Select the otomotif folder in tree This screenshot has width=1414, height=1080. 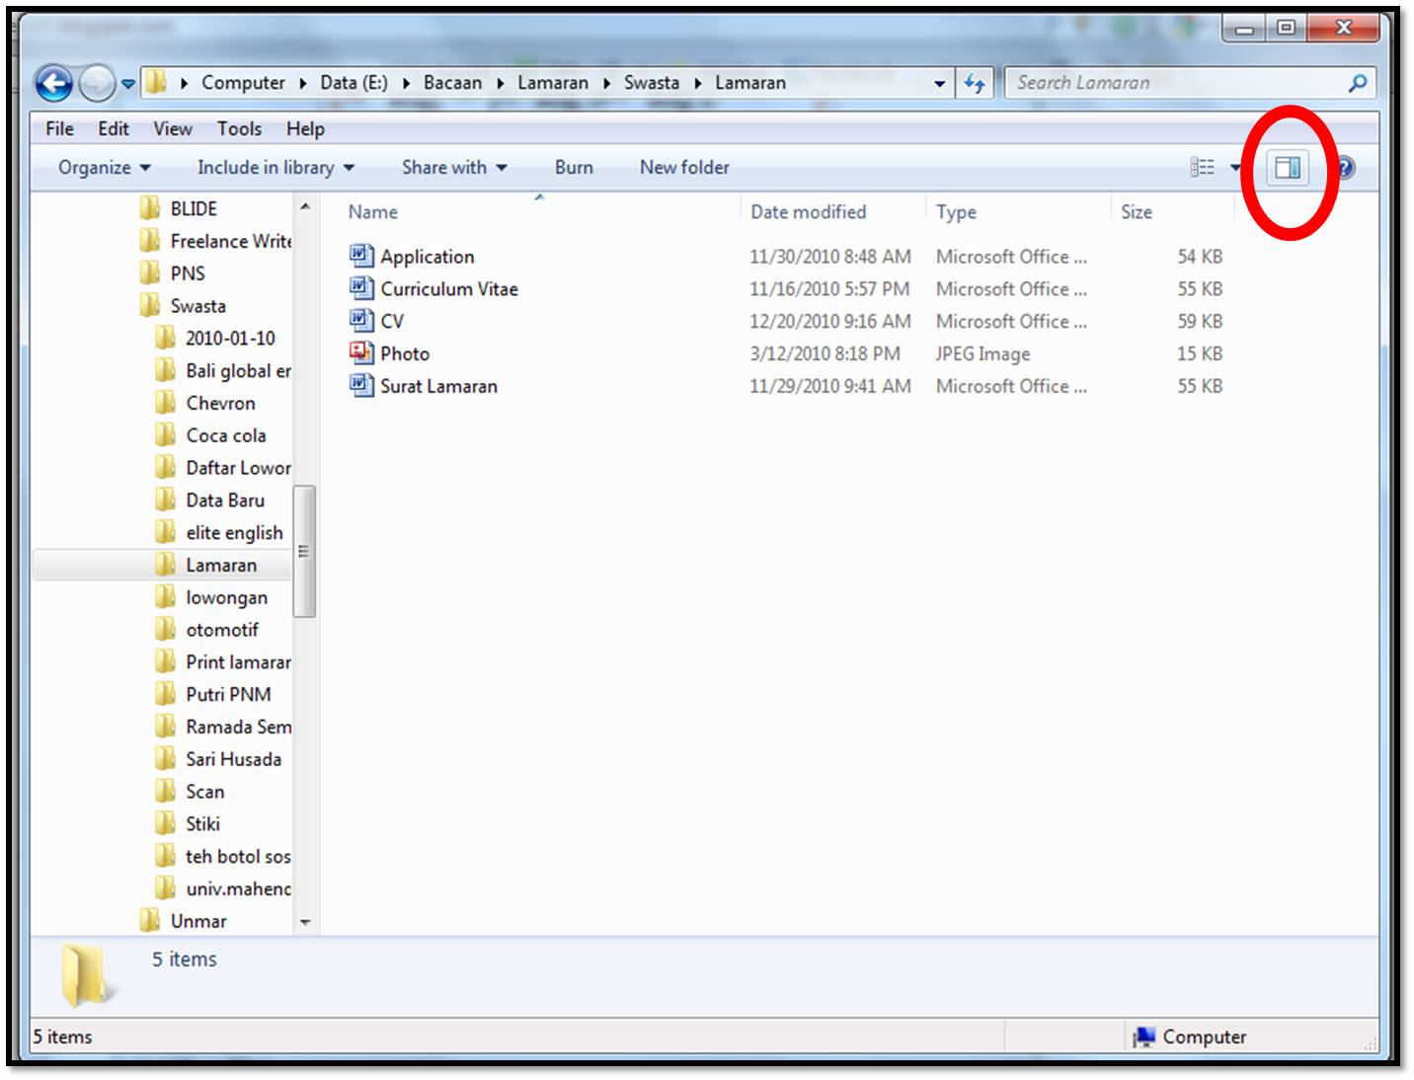click(222, 630)
